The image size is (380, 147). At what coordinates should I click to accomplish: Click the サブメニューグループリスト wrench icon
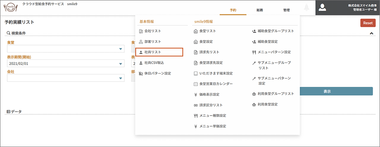[254, 63]
